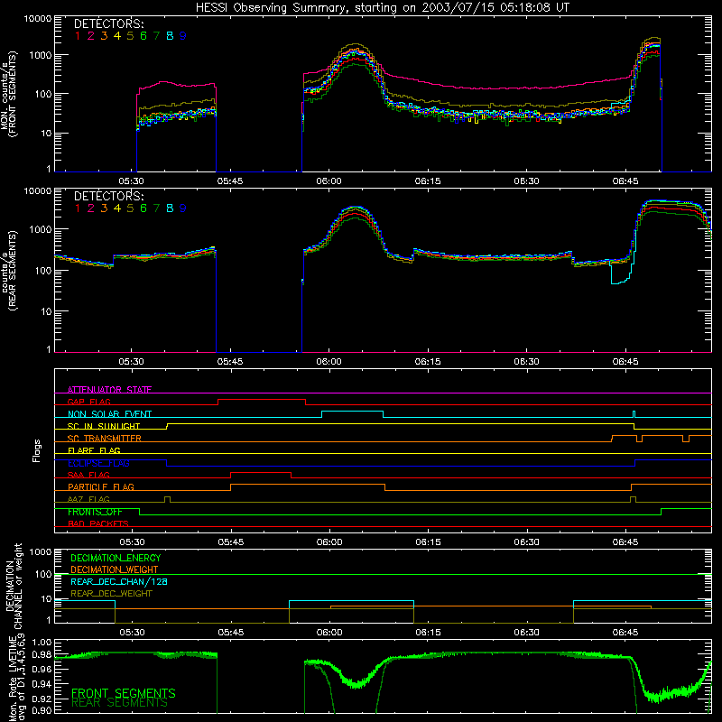The height and width of the screenshot is (722, 722).
Task: Click the REAR_DEC_WEIGHT legend label
Action: pyautogui.click(x=111, y=594)
